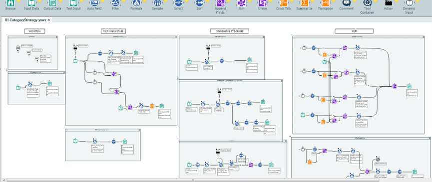Collapse the top container under the Workflow label
This screenshot has height=182, width=432.
tap(57, 36)
